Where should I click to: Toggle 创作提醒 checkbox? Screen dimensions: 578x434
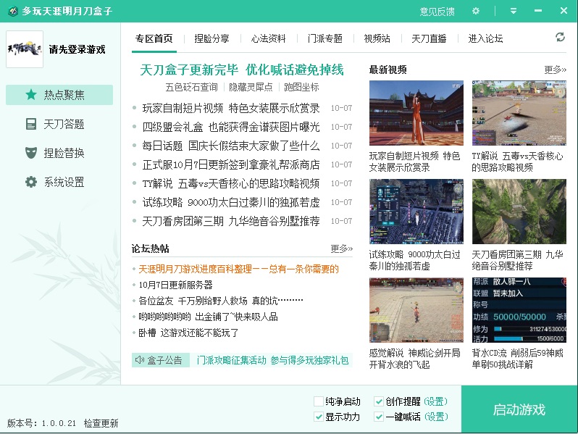click(x=379, y=401)
